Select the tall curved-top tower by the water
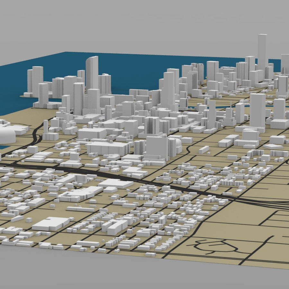The width and height of the screenshot is (289, 289). 92,73
